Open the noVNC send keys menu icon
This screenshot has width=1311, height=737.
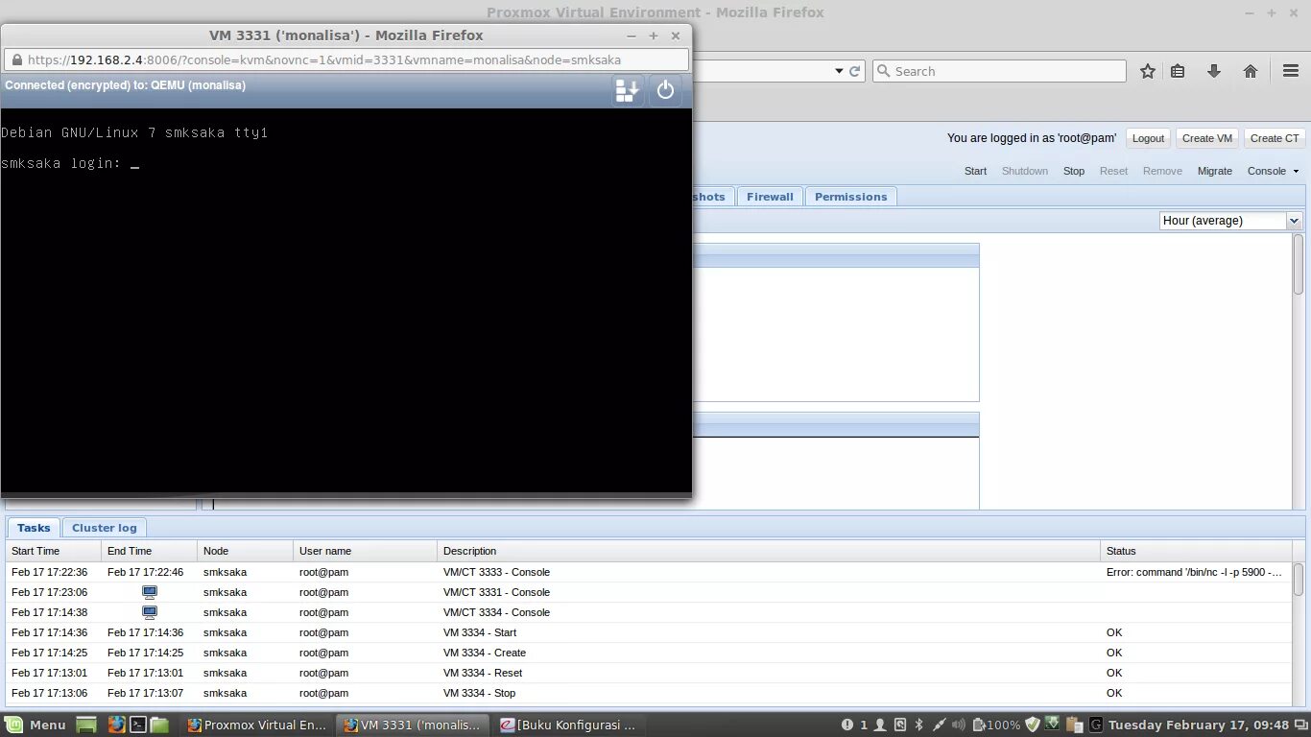627,91
